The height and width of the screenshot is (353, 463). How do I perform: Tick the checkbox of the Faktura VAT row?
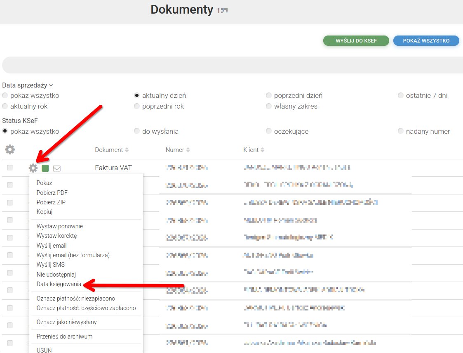click(x=10, y=168)
